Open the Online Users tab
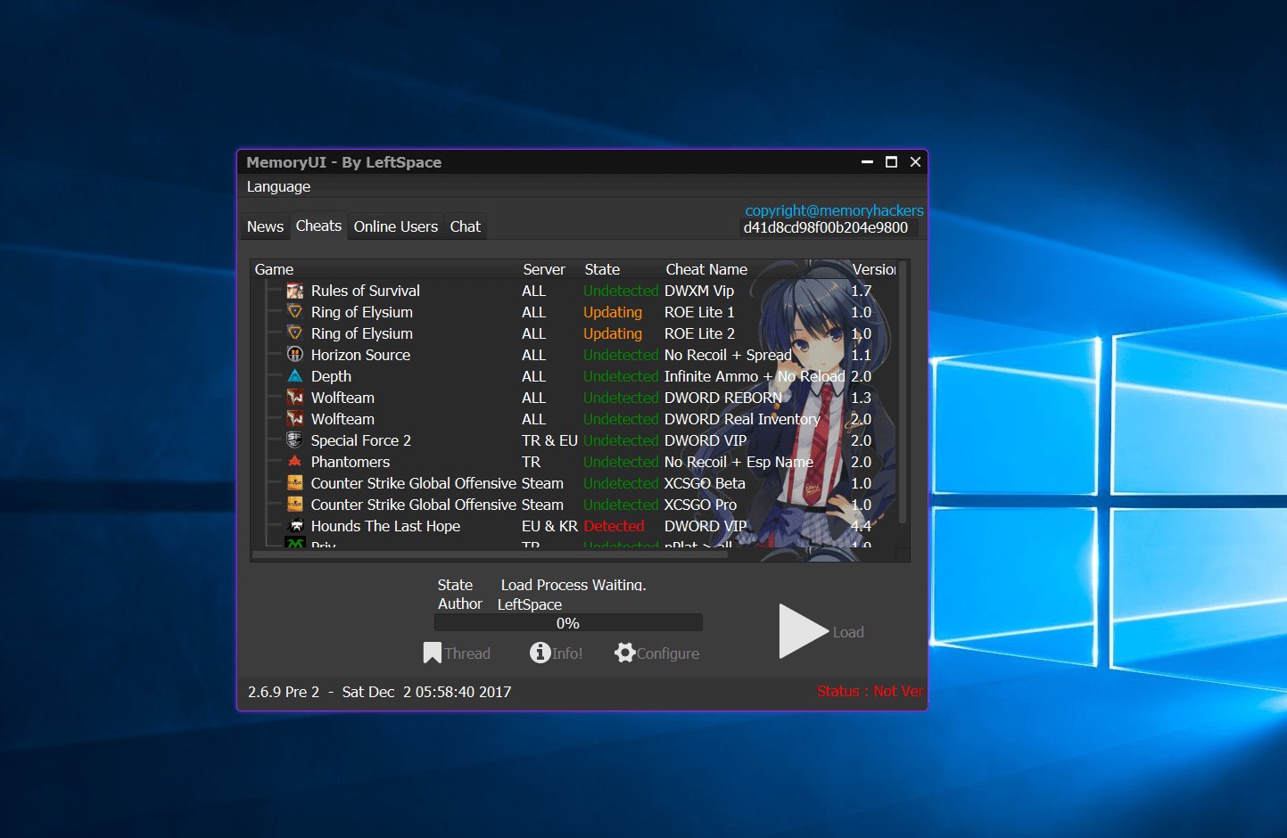The height and width of the screenshot is (838, 1287). (396, 226)
